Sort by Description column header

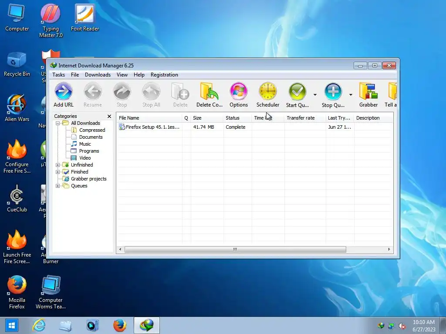(x=373, y=118)
